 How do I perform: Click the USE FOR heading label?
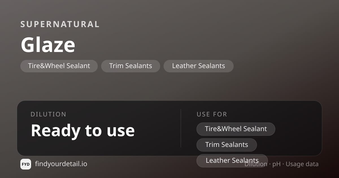point(212,114)
